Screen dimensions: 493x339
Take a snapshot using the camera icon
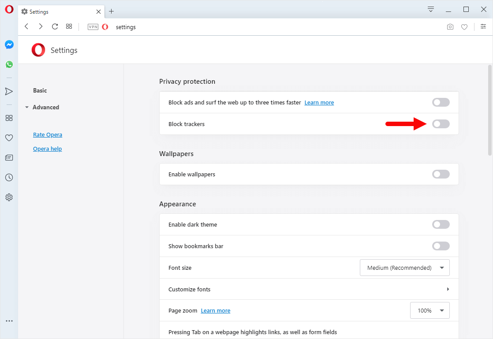click(450, 27)
